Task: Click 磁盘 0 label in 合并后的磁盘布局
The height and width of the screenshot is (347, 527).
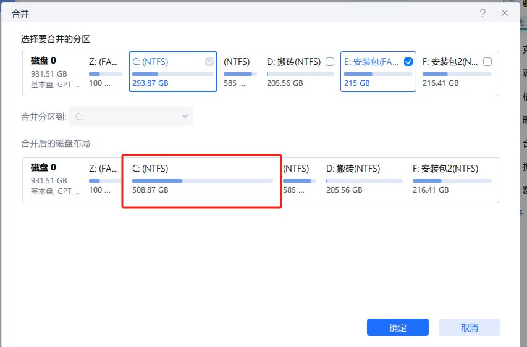Action: click(43, 167)
